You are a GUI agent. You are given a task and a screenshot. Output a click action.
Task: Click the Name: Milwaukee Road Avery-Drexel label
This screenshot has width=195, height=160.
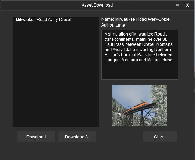136,19
